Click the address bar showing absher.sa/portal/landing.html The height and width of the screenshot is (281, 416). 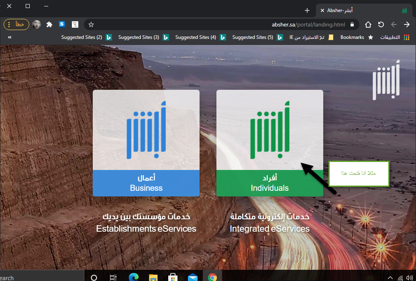coord(222,24)
